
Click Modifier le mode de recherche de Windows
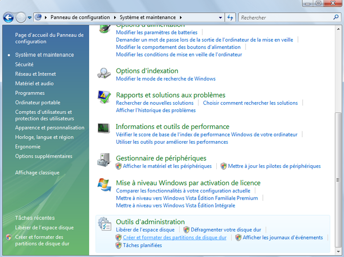166,79
